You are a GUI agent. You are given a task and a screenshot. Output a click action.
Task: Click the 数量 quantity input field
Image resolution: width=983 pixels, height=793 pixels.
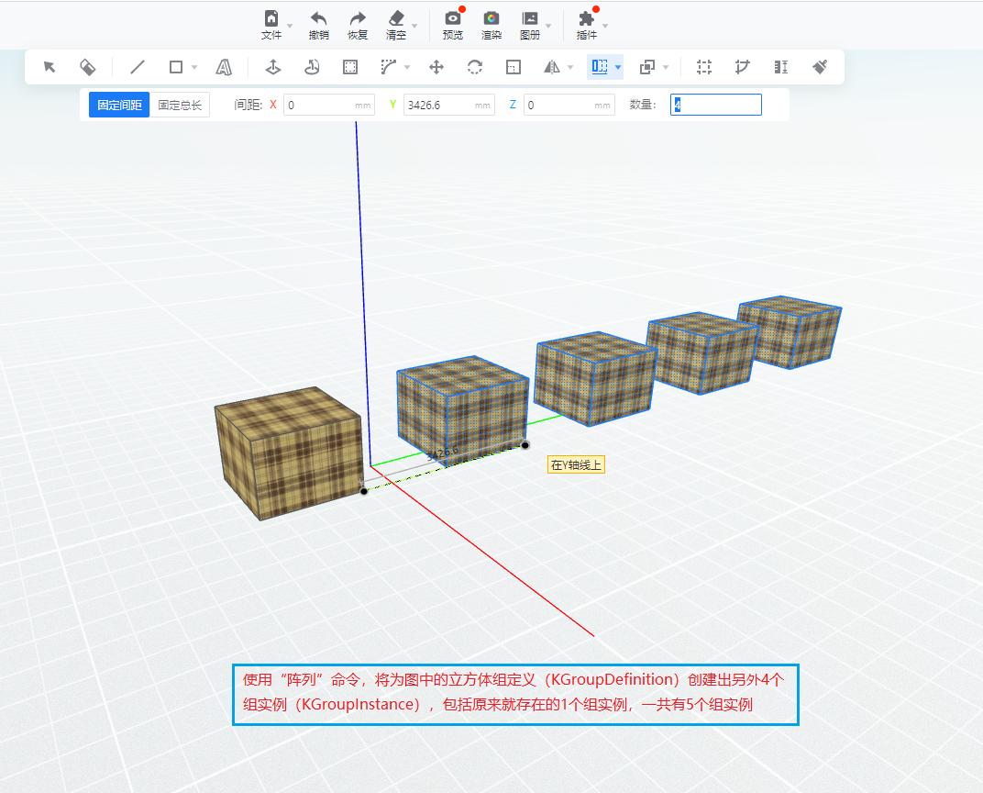click(716, 105)
